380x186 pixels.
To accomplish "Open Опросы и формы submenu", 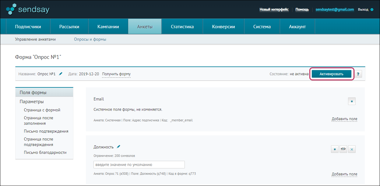I will [90, 39].
